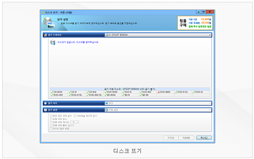254x159 pixels.
Task: Click the app icon in the title bar
Action: (43, 13)
